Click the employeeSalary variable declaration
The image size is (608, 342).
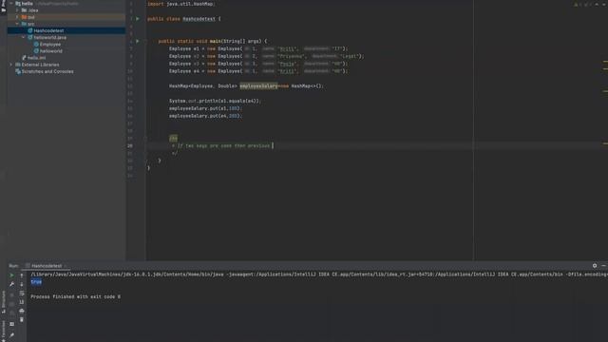[x=258, y=86]
